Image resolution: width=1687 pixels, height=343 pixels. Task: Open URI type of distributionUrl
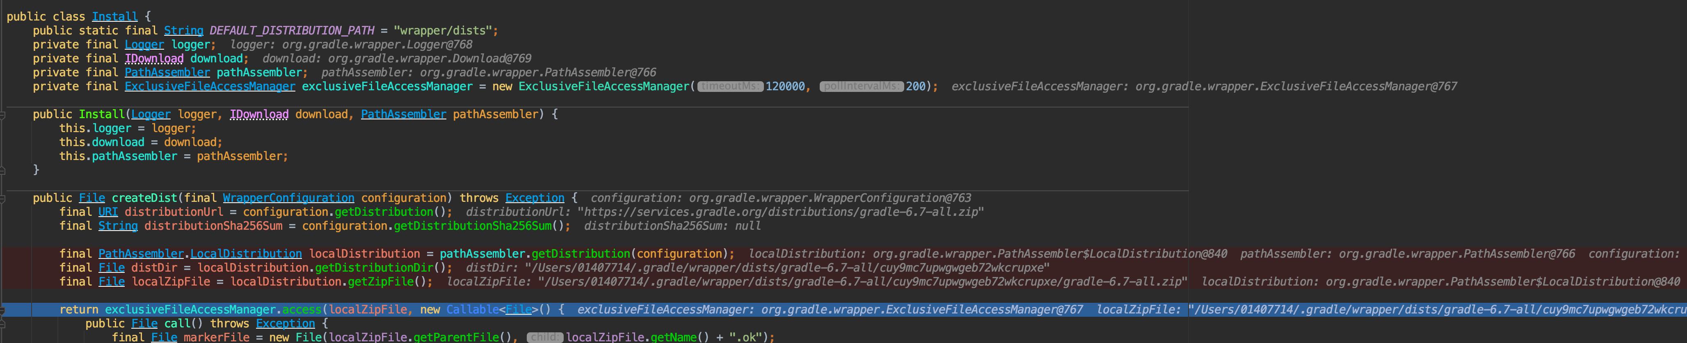(x=108, y=211)
